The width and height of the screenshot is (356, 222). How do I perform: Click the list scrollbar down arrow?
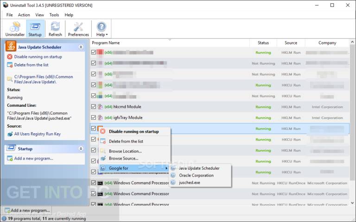(x=352, y=203)
